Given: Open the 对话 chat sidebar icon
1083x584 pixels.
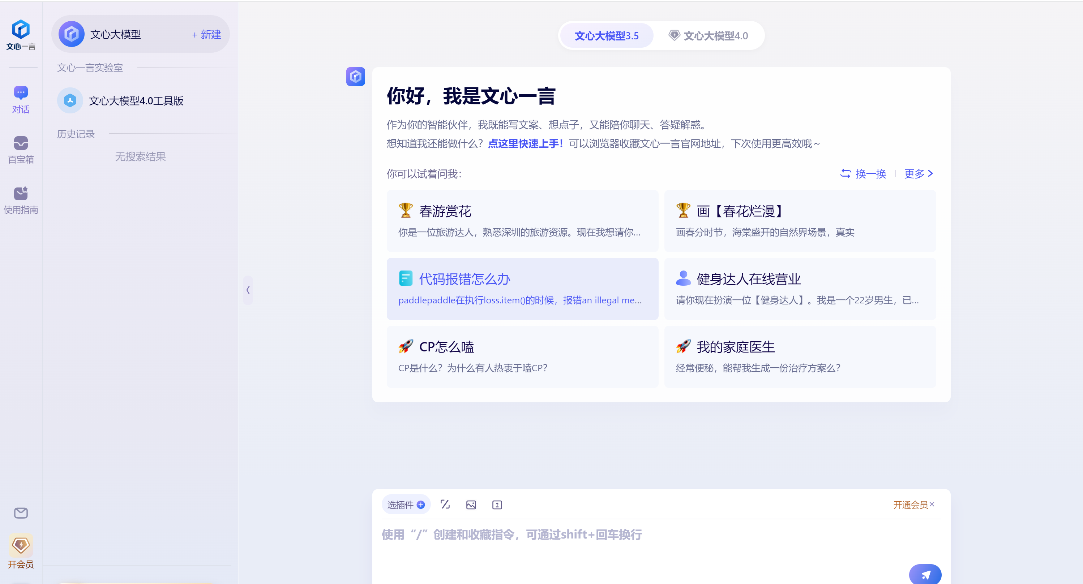Looking at the screenshot, I should (21, 99).
